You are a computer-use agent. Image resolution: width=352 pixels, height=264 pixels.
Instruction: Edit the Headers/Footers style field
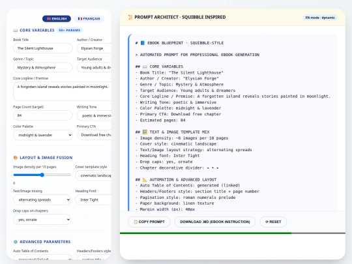click(94, 257)
